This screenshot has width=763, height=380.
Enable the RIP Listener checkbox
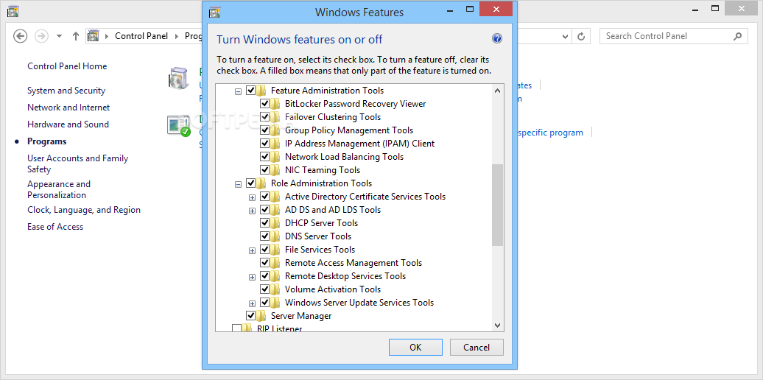tap(236, 329)
